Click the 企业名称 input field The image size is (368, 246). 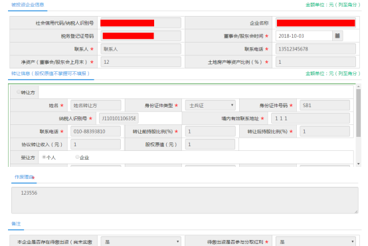point(316,23)
